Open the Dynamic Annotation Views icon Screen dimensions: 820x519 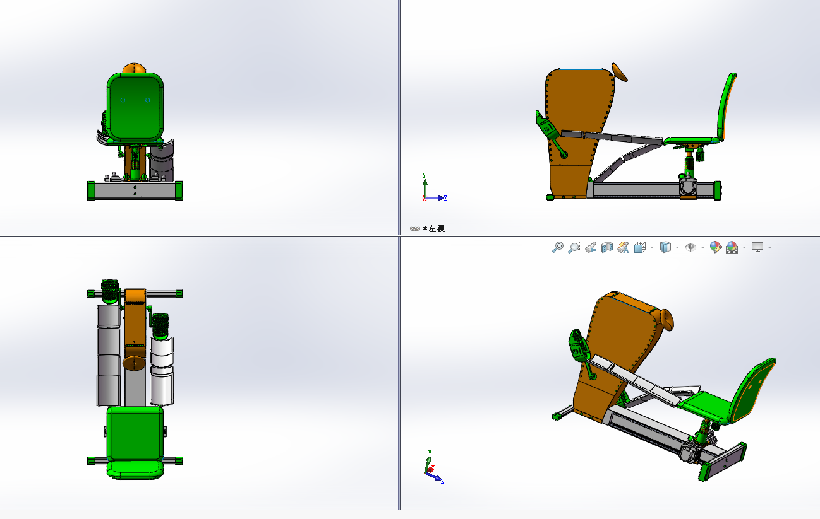624,247
